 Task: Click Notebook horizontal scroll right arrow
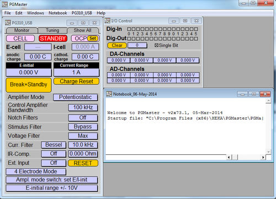(263, 157)
